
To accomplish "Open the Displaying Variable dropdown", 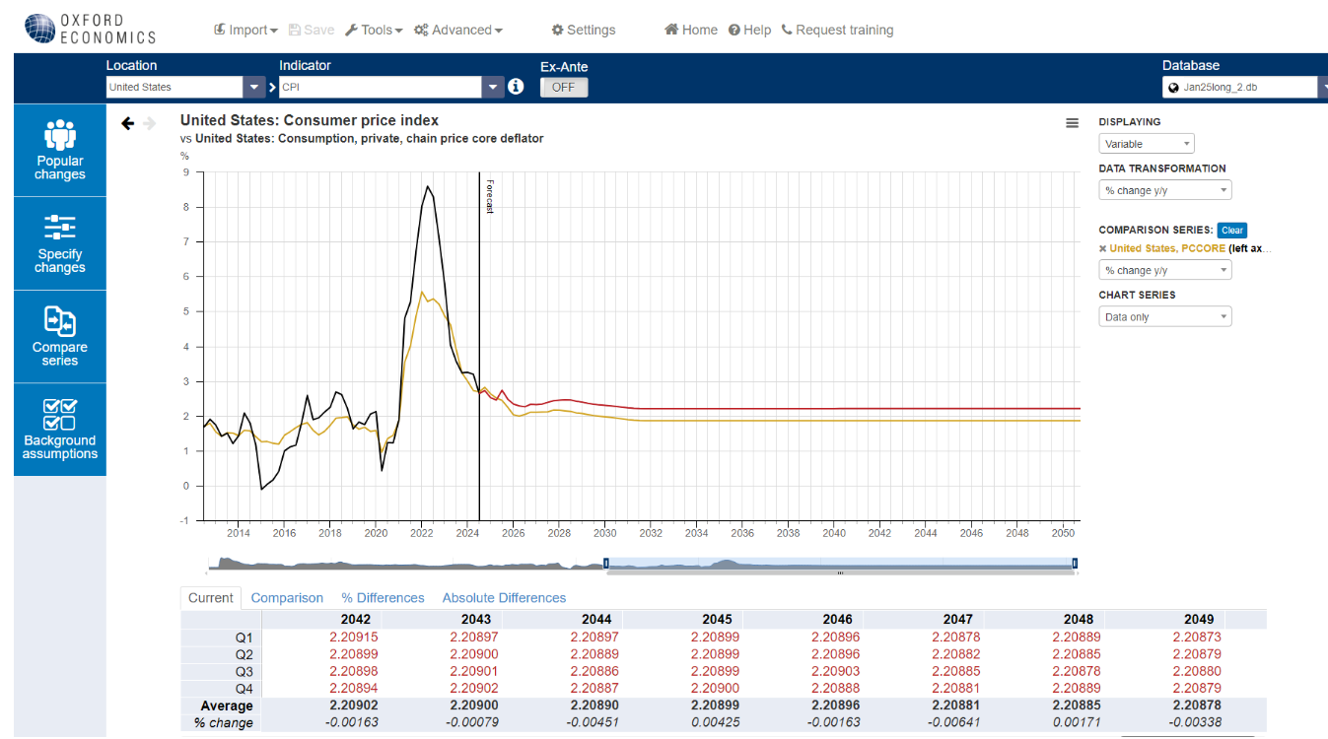I will click(1146, 144).
